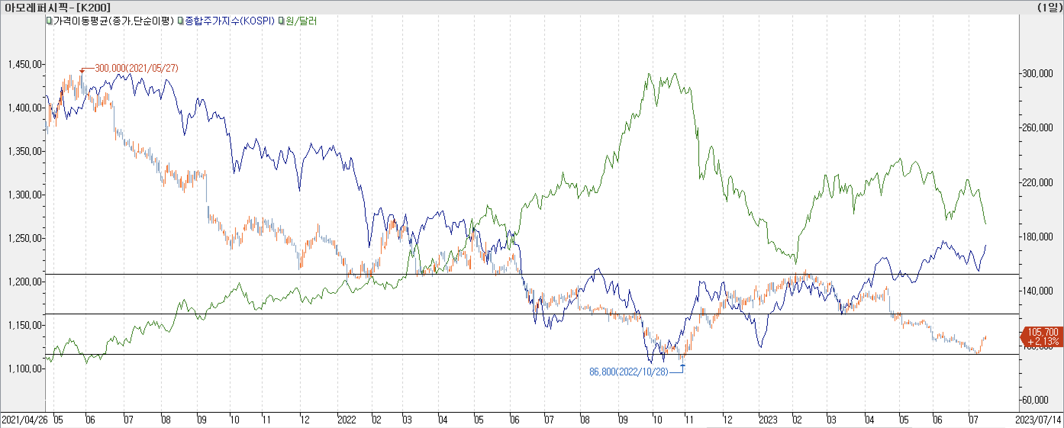Click the blue low-point arrow icon

tap(682, 366)
